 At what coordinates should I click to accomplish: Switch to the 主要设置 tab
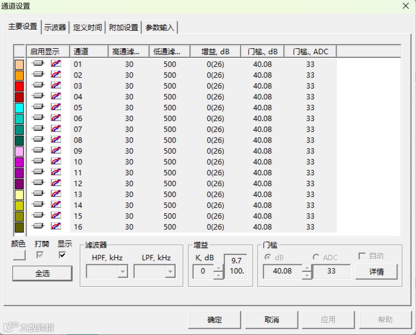(x=23, y=27)
